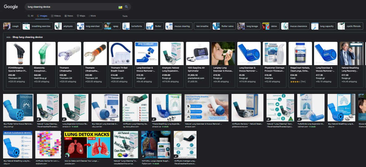Open the Tools options
Viewport: 366px width, 167px height.
[x=125, y=16]
